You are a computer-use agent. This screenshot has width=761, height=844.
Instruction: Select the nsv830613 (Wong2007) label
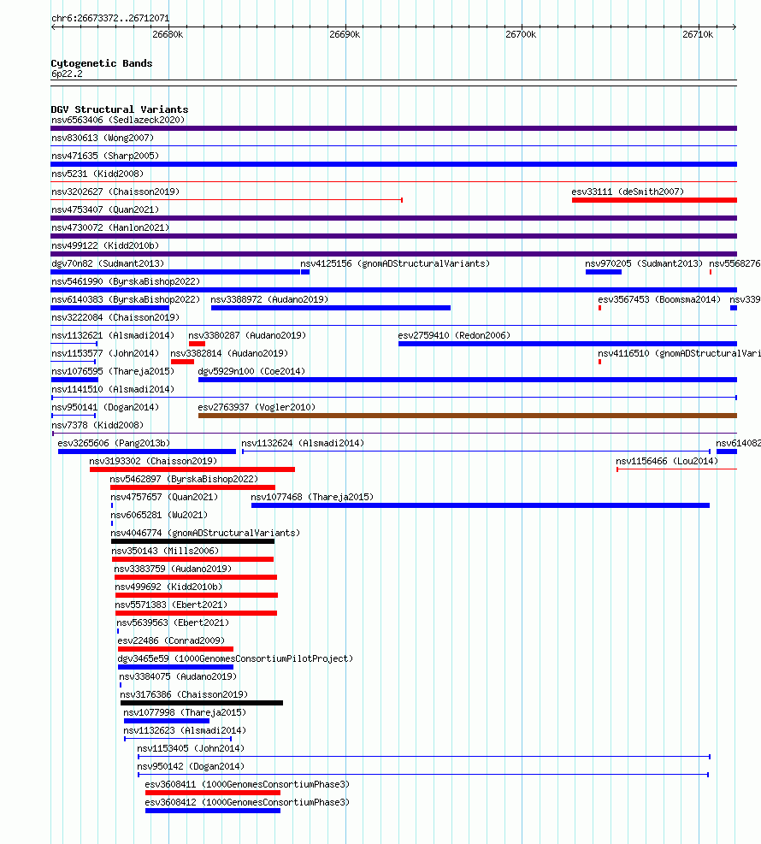103,138
